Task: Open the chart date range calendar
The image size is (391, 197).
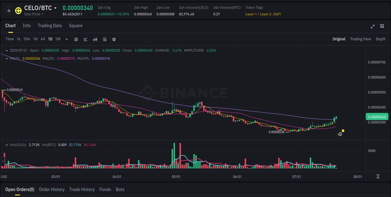Action: pos(76,39)
